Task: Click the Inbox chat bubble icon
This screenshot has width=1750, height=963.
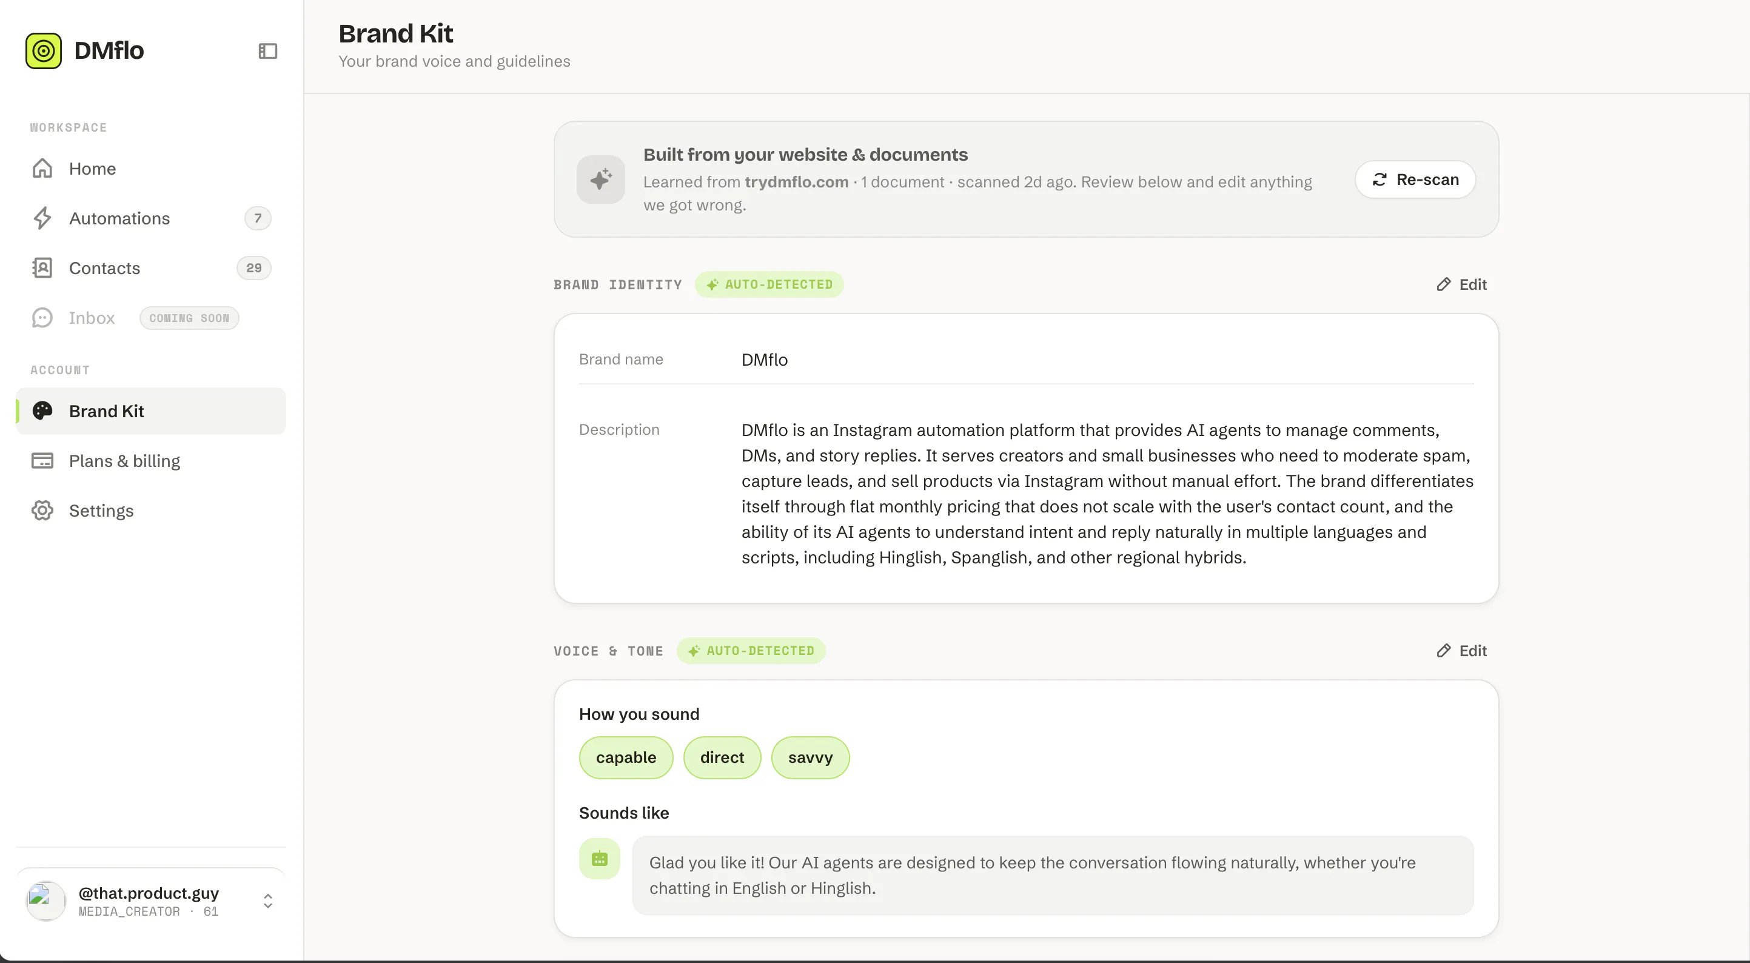Action: pos(42,318)
